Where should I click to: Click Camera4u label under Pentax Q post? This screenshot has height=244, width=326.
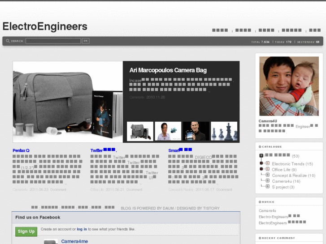click(x=20, y=189)
